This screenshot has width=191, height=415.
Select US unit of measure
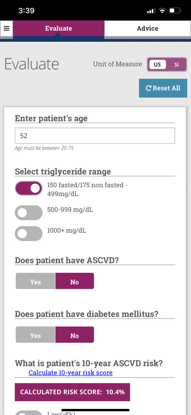pyautogui.click(x=157, y=64)
